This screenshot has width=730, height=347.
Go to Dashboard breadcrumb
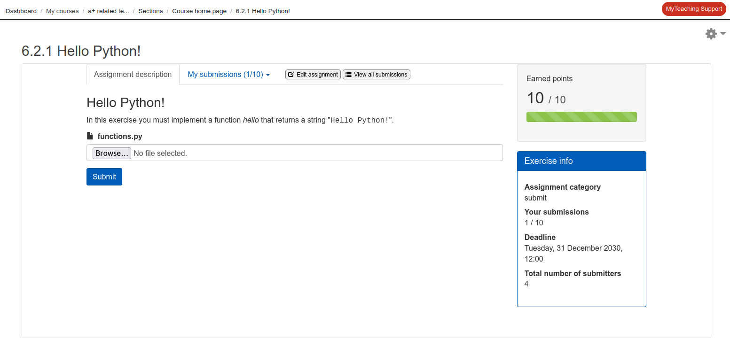[21, 11]
